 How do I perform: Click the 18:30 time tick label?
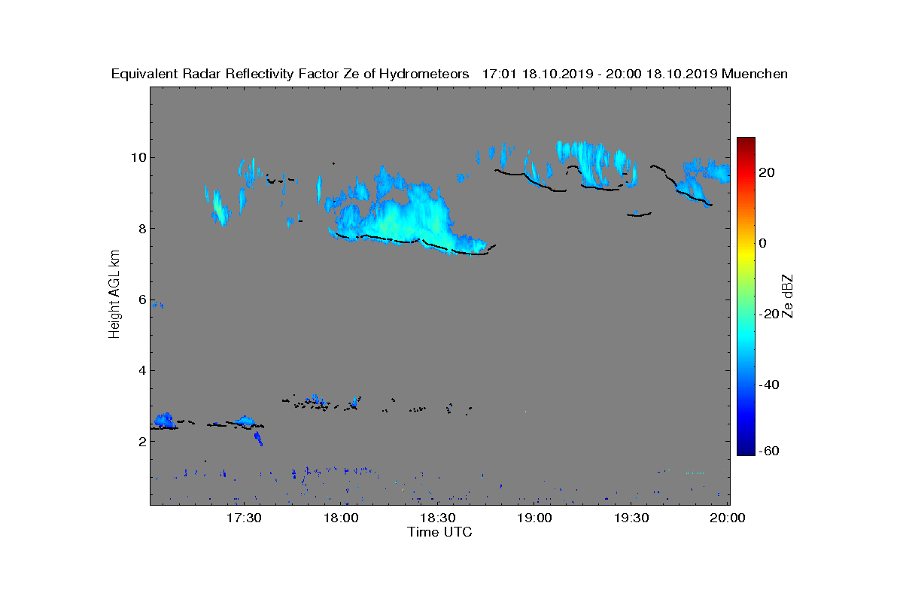[x=438, y=518]
